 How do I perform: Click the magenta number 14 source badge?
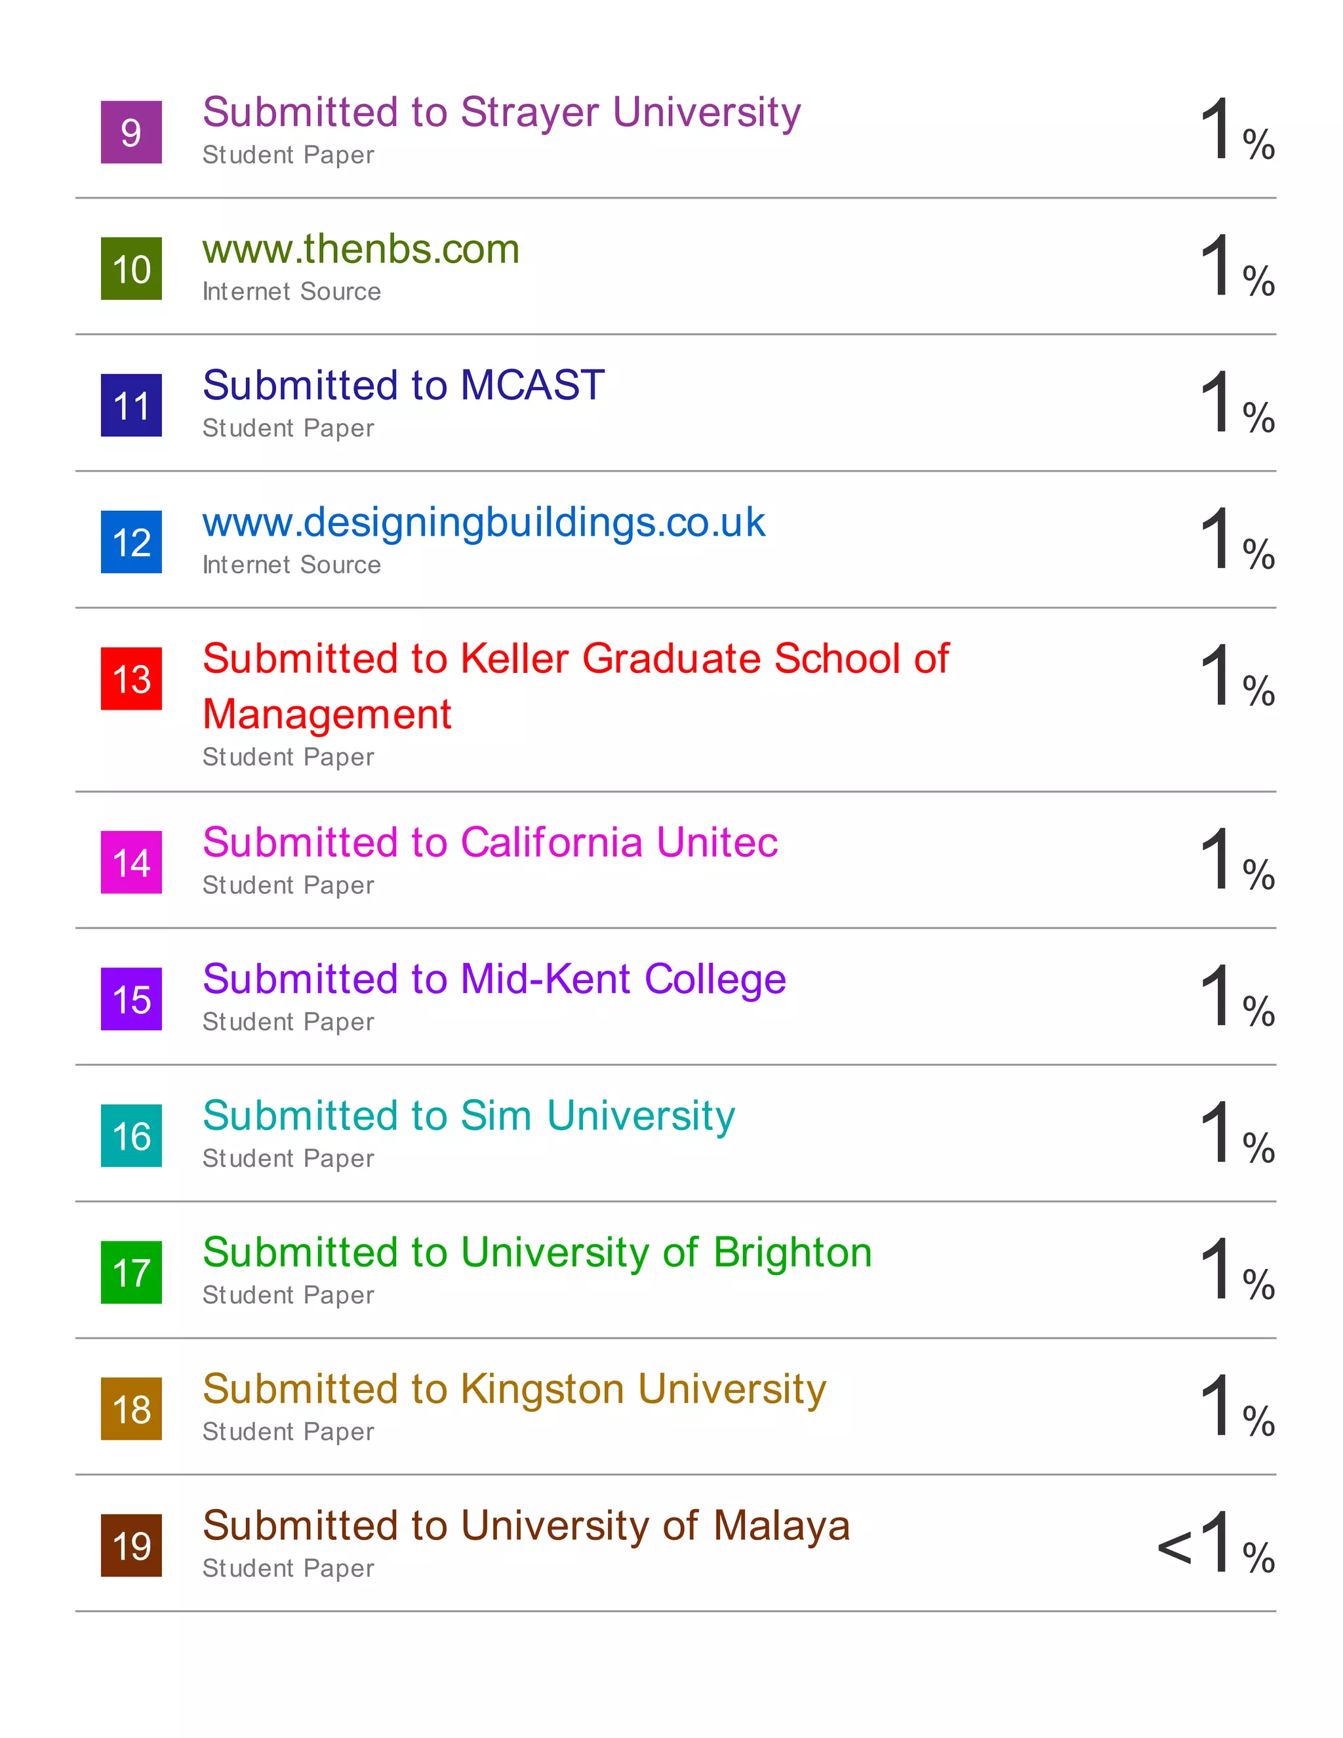coord(131,862)
